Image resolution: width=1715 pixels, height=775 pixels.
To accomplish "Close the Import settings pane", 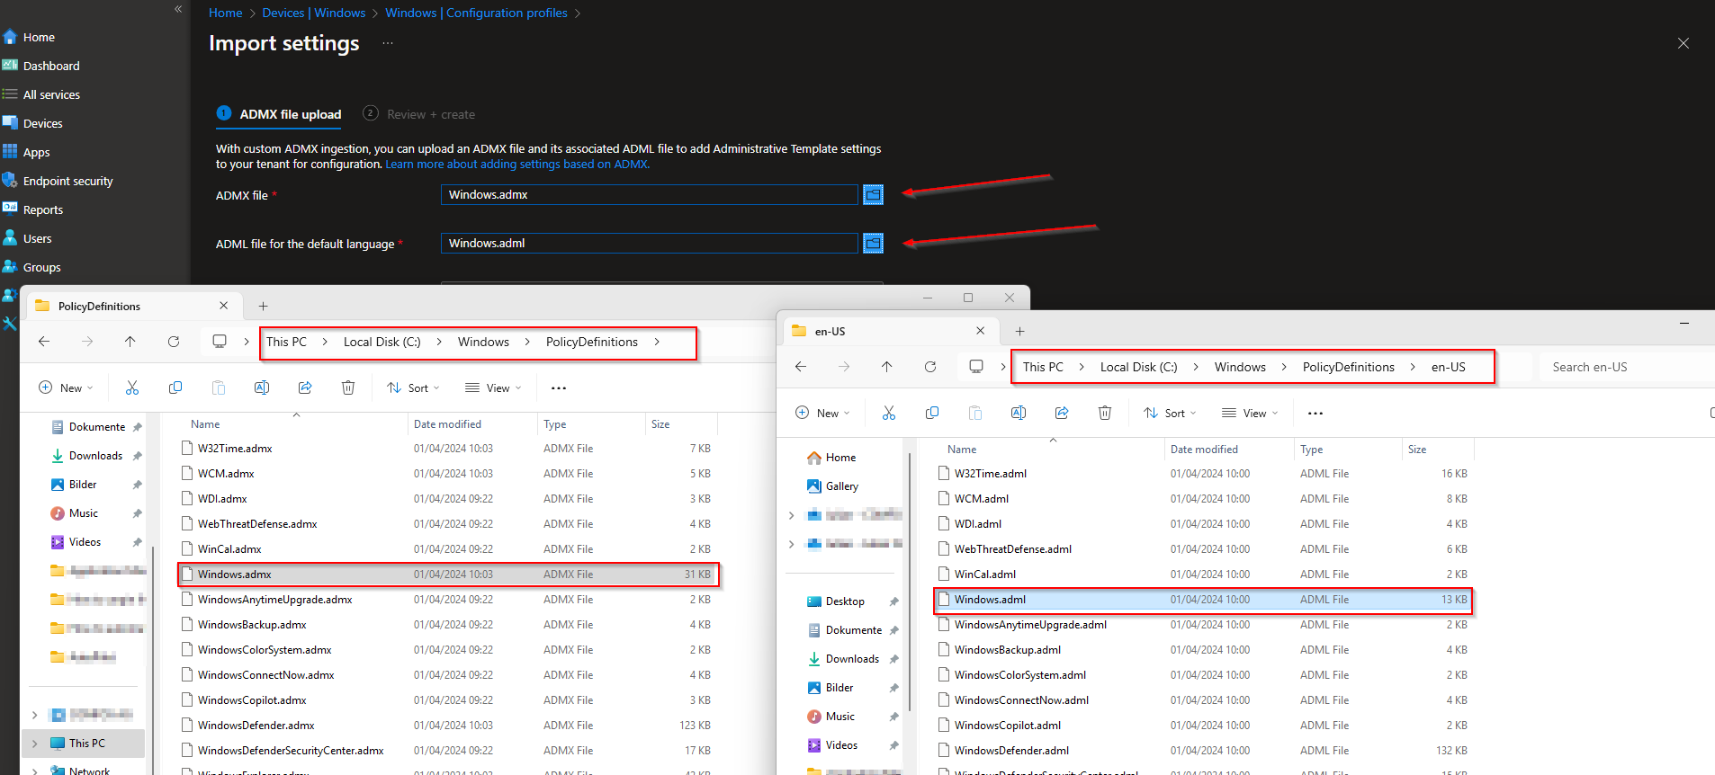I will pos(1684,43).
